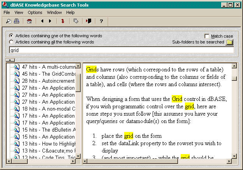
Task: Click the red down arrow toolbar icon
Action: point(63,21)
